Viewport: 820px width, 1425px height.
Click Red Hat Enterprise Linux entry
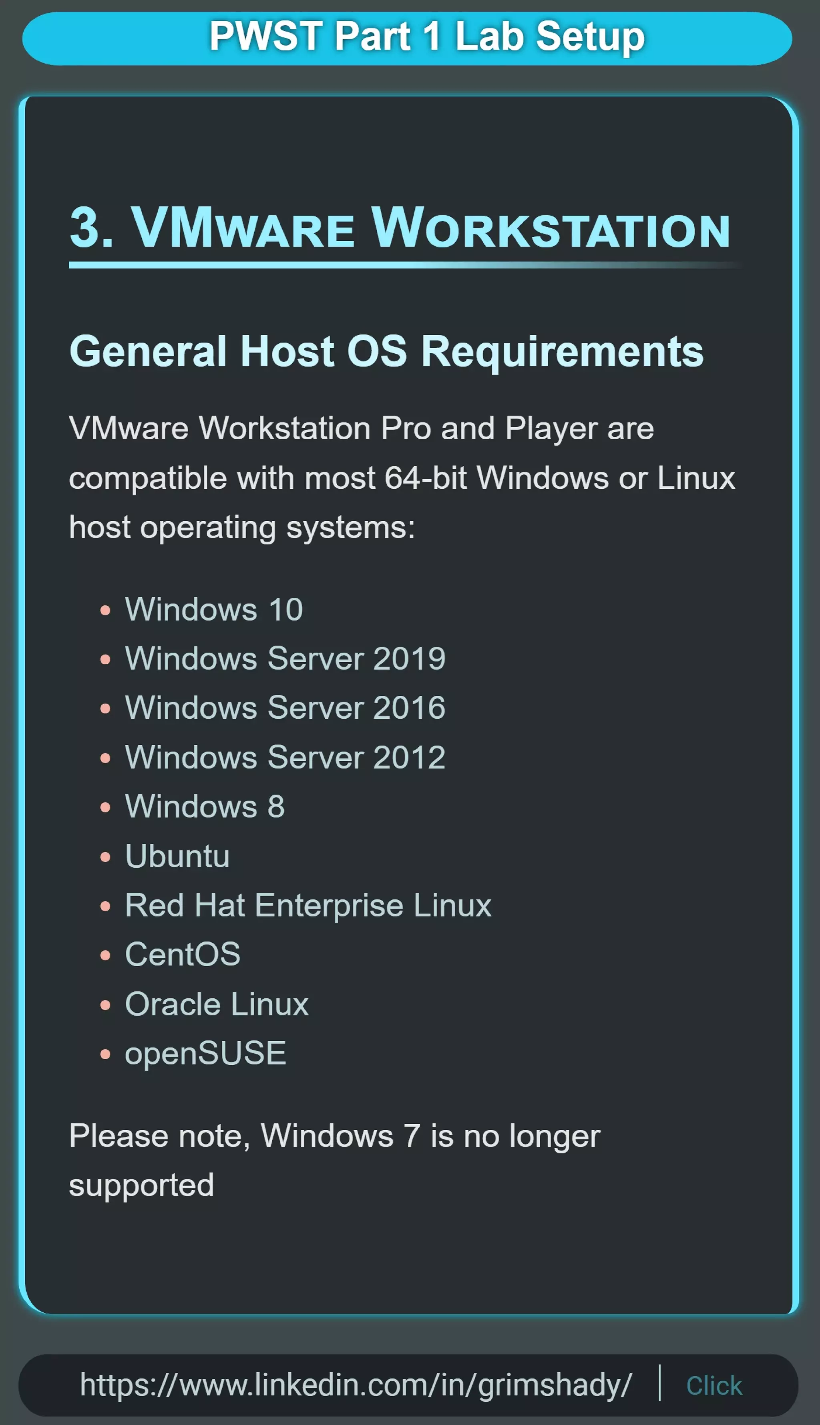click(x=307, y=905)
